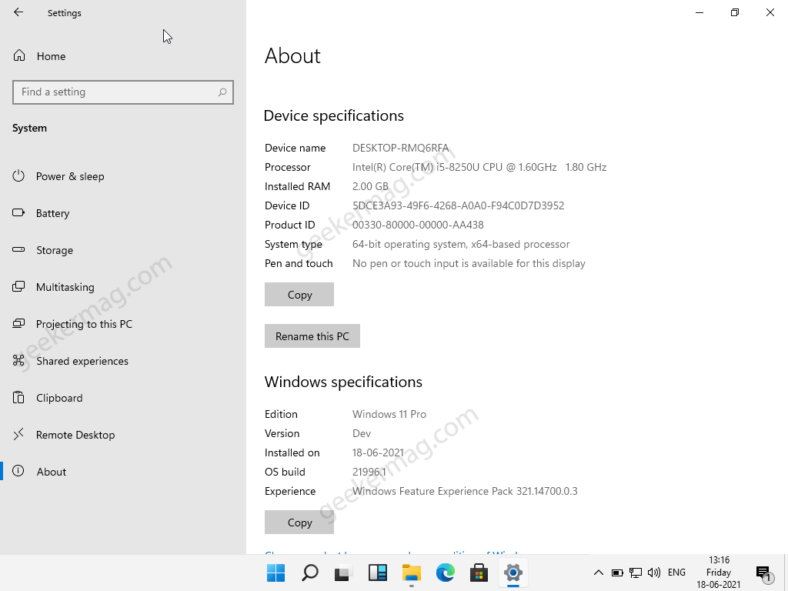Click the device name DESKTOP-RMQ6RFA
The height and width of the screenshot is (591, 788).
click(x=400, y=148)
